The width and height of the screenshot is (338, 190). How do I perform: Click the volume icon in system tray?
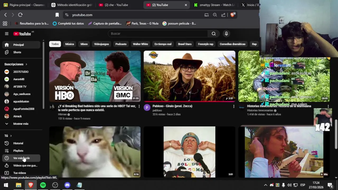pos(289,185)
